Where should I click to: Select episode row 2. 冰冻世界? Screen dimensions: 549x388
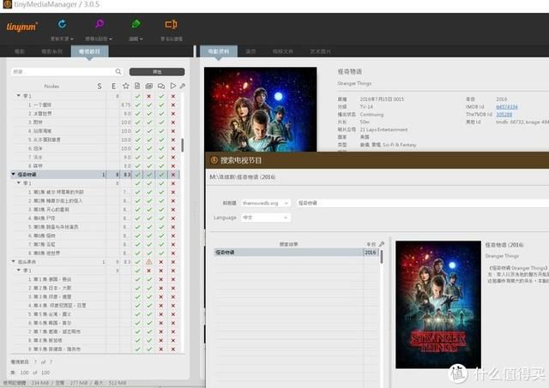[x=95, y=113]
